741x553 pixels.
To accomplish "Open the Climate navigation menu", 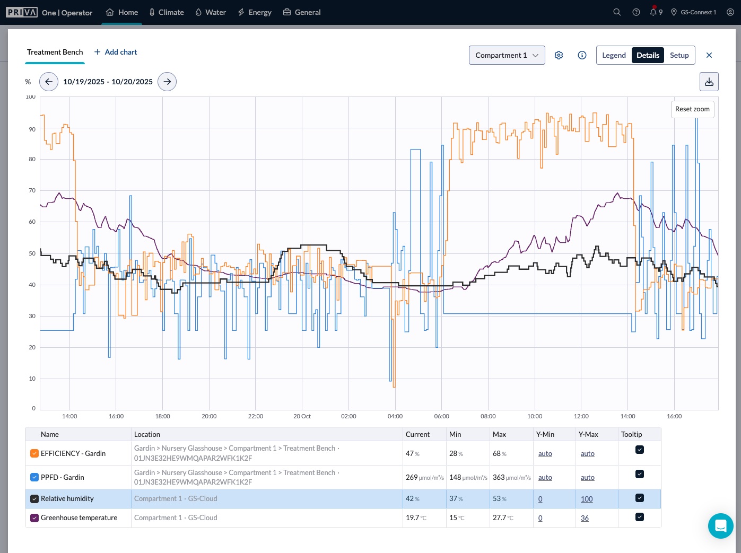I will coord(166,12).
